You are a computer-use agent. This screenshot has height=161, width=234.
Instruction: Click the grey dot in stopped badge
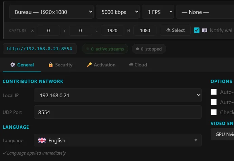pos(137,49)
